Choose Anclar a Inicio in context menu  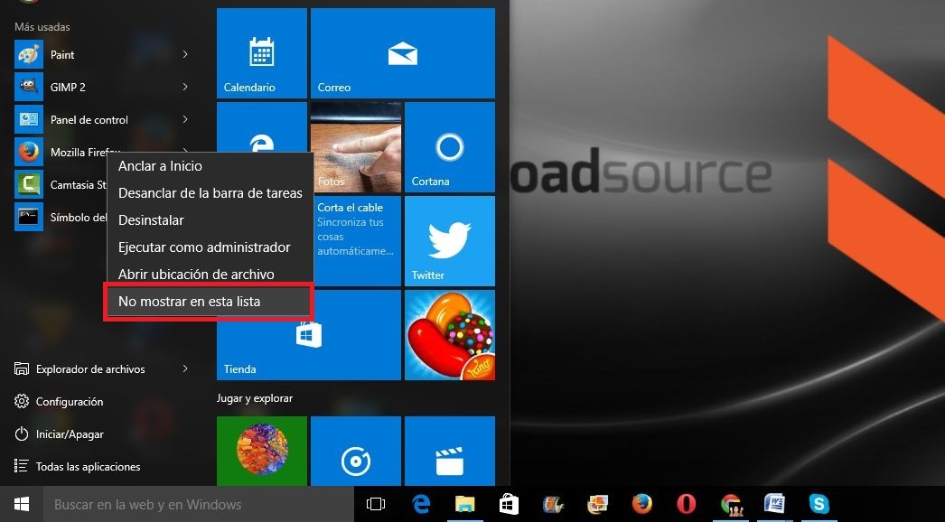210,166
